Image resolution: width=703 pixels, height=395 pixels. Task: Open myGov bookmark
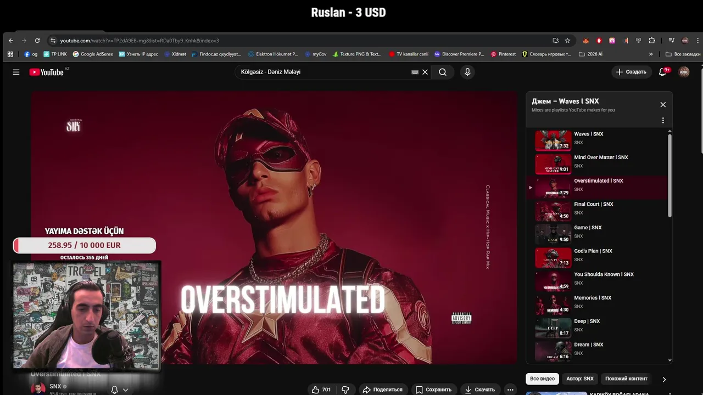pyautogui.click(x=315, y=54)
